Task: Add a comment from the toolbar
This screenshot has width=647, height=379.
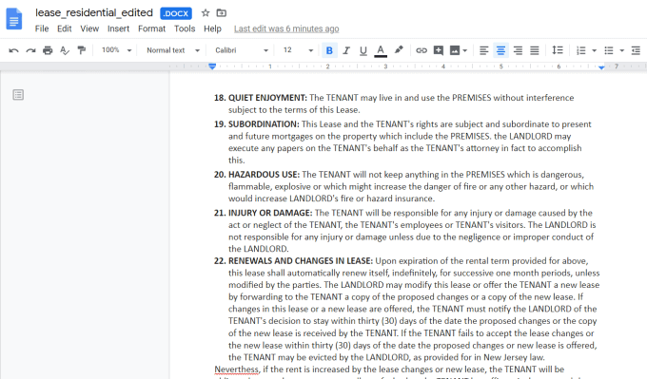Action: tap(439, 50)
